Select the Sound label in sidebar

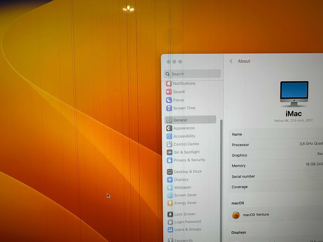click(x=179, y=92)
